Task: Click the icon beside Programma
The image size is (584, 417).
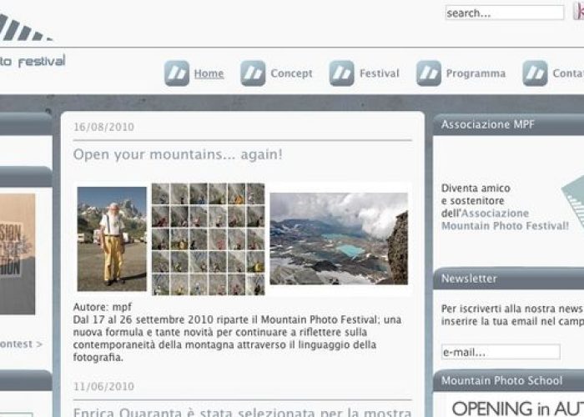Action: [x=429, y=73]
